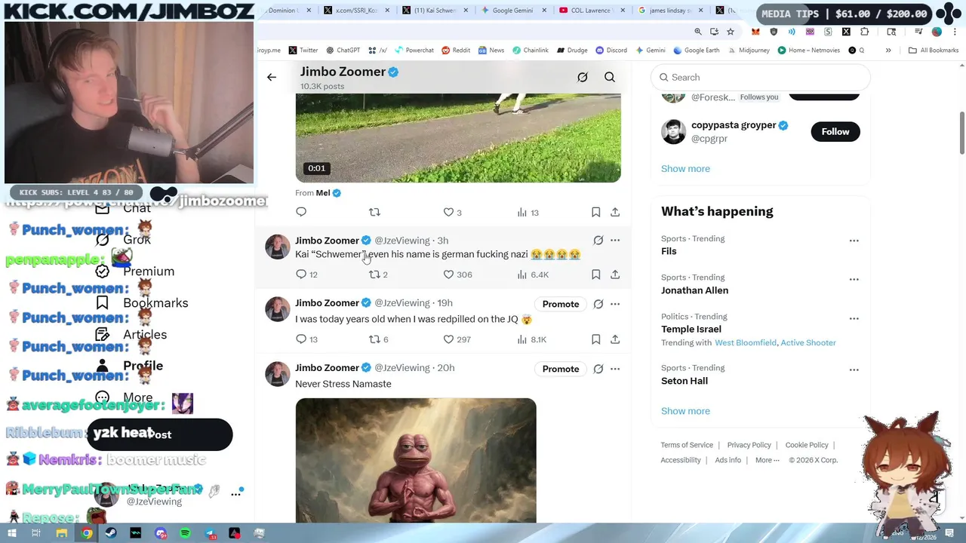The image size is (966, 543).
Task: Open options for the Fils trend
Action: coord(854,241)
